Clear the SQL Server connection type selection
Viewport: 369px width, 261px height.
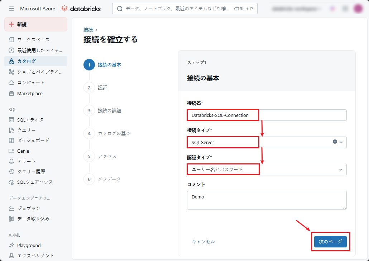point(335,142)
